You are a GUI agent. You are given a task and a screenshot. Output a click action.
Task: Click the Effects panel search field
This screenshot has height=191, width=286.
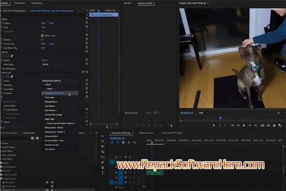(15, 138)
